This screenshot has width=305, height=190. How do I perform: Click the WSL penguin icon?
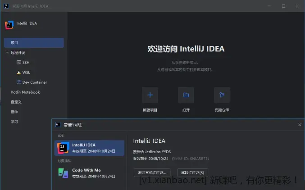click(x=18, y=72)
